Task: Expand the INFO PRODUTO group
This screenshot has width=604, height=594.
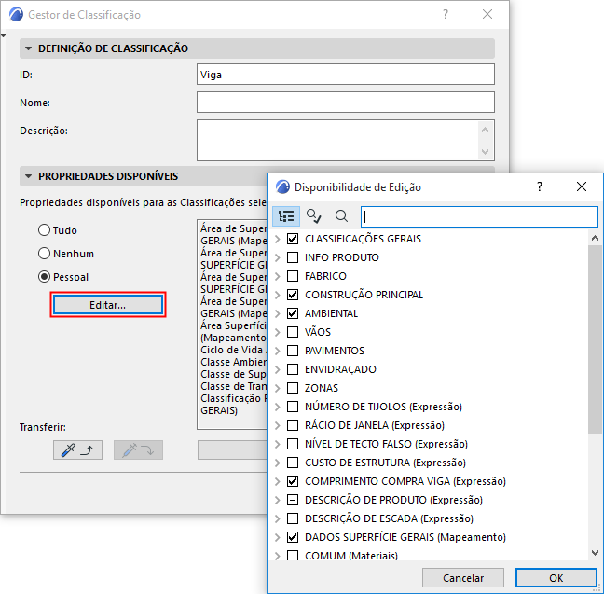Action: pos(278,257)
